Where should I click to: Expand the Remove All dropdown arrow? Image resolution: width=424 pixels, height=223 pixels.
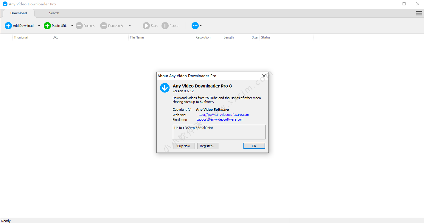click(x=130, y=26)
